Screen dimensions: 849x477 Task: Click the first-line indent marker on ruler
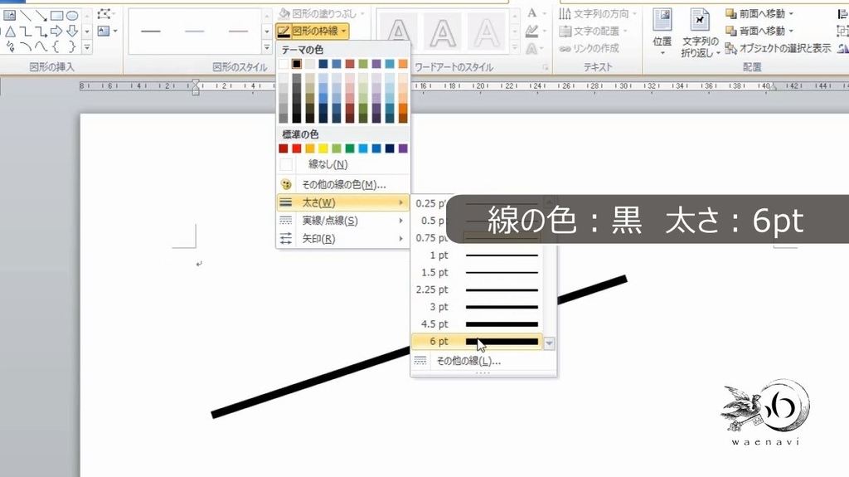coord(196,83)
